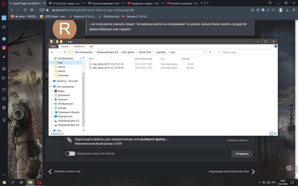The width and height of the screenshot is (298, 186).
Task: Open Windows notification center icon
Action: 292,182
